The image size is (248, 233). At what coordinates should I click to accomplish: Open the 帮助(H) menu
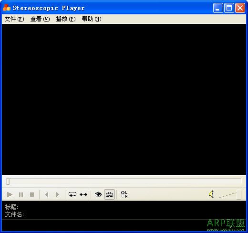coord(92,19)
